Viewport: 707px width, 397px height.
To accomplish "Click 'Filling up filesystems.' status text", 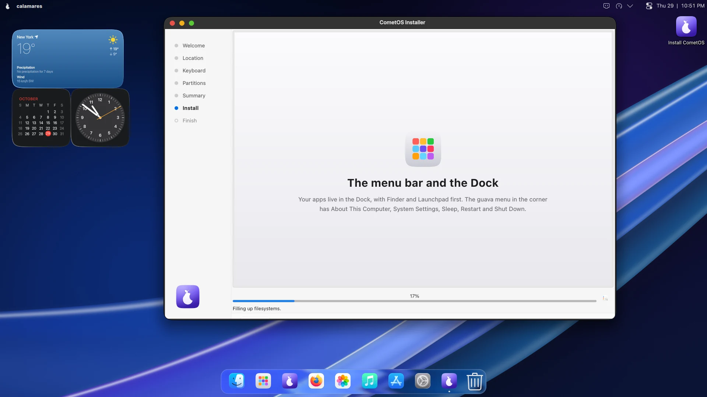I will (x=257, y=309).
